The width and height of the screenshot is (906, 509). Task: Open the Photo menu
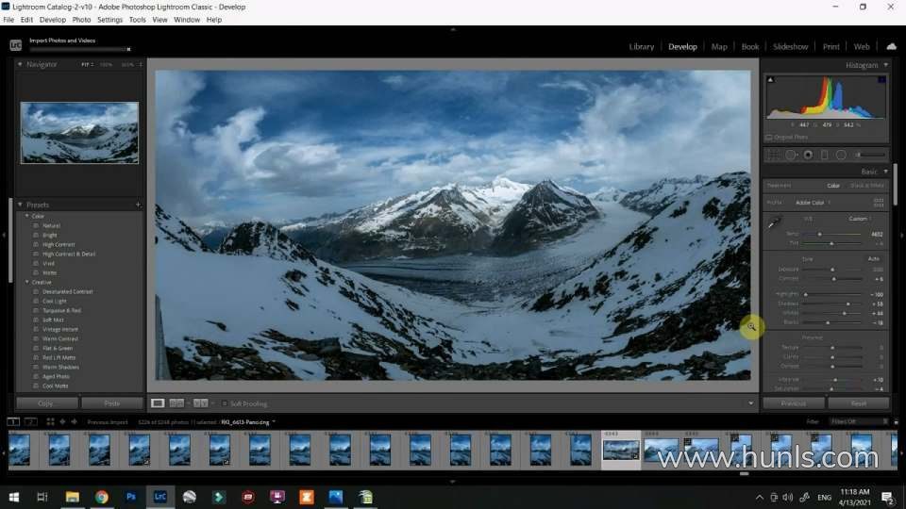(82, 19)
